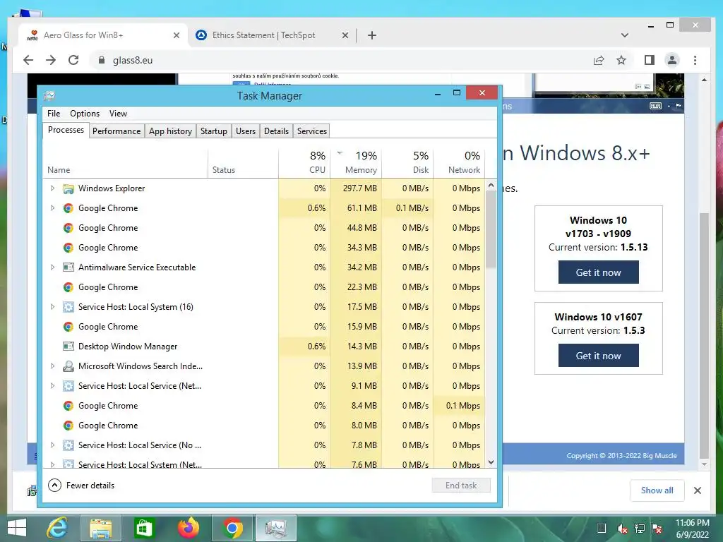Image resolution: width=723 pixels, height=542 pixels.
Task: Expand the Windows Explorer process
Action: (x=52, y=188)
